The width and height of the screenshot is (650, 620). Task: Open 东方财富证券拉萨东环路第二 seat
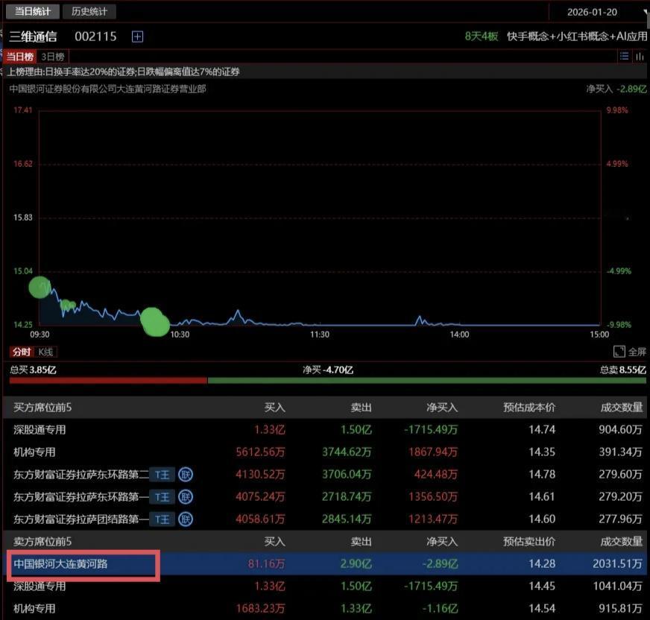81,475
